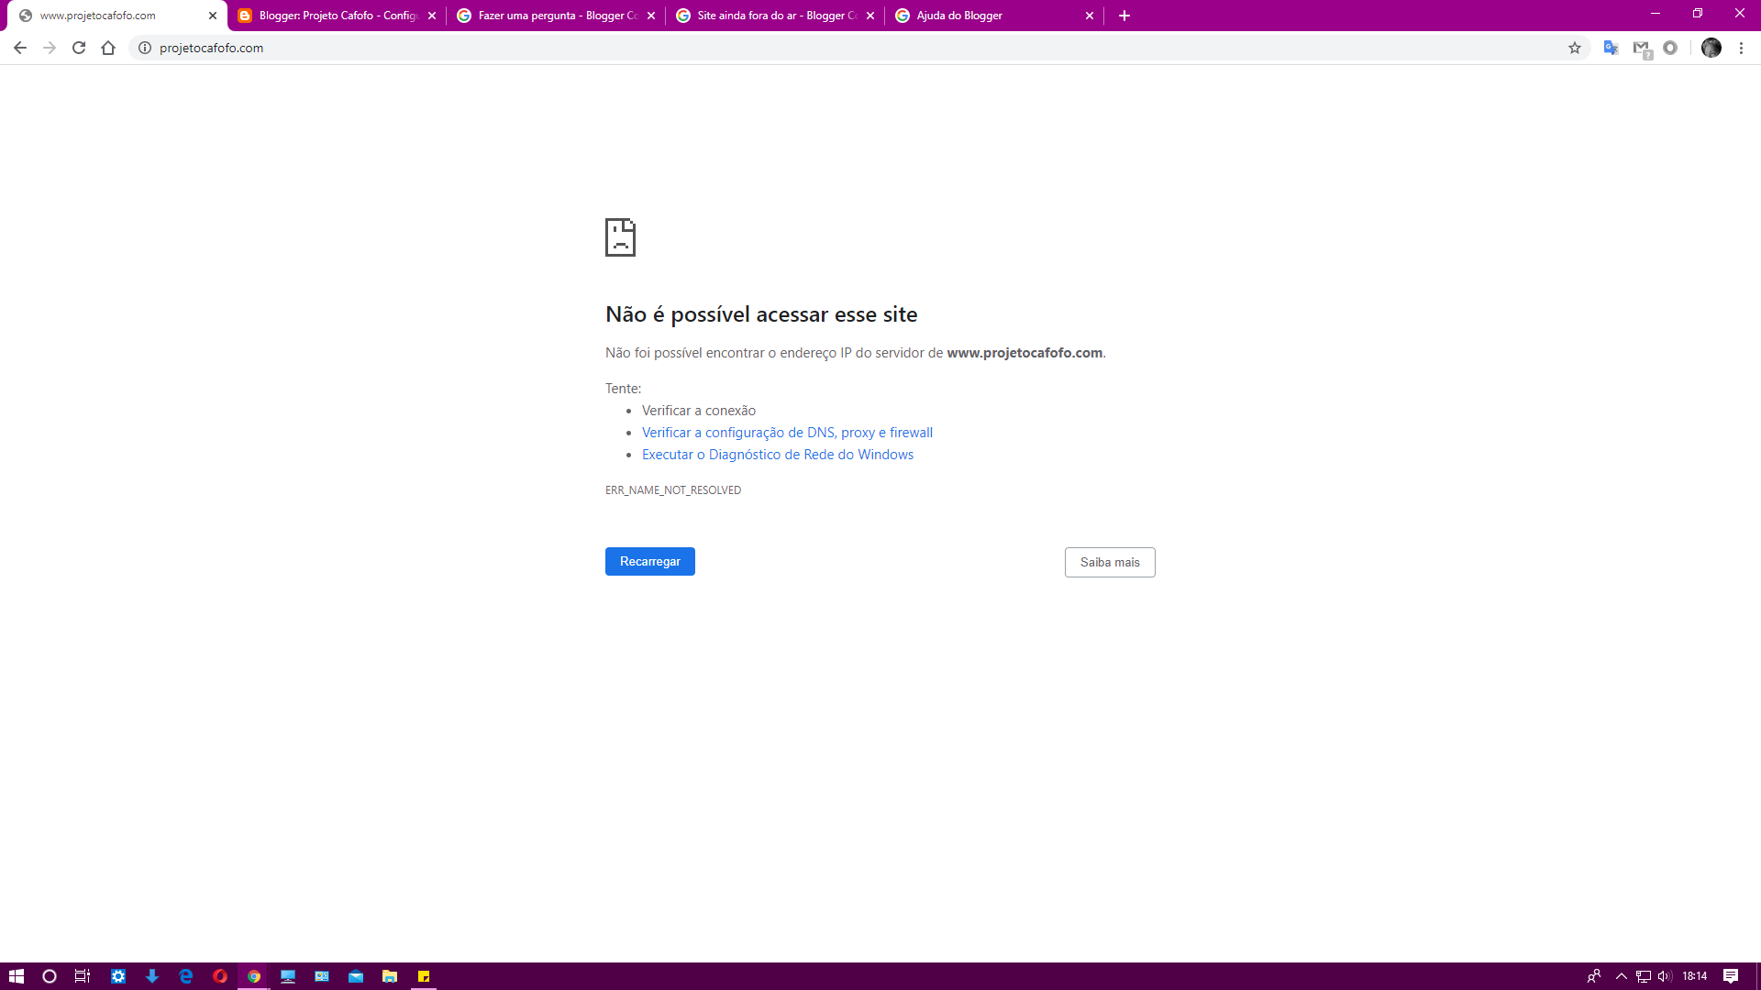Image resolution: width=1761 pixels, height=990 pixels.
Task: Open the Chrome profile avatar
Action: pos(1711,48)
